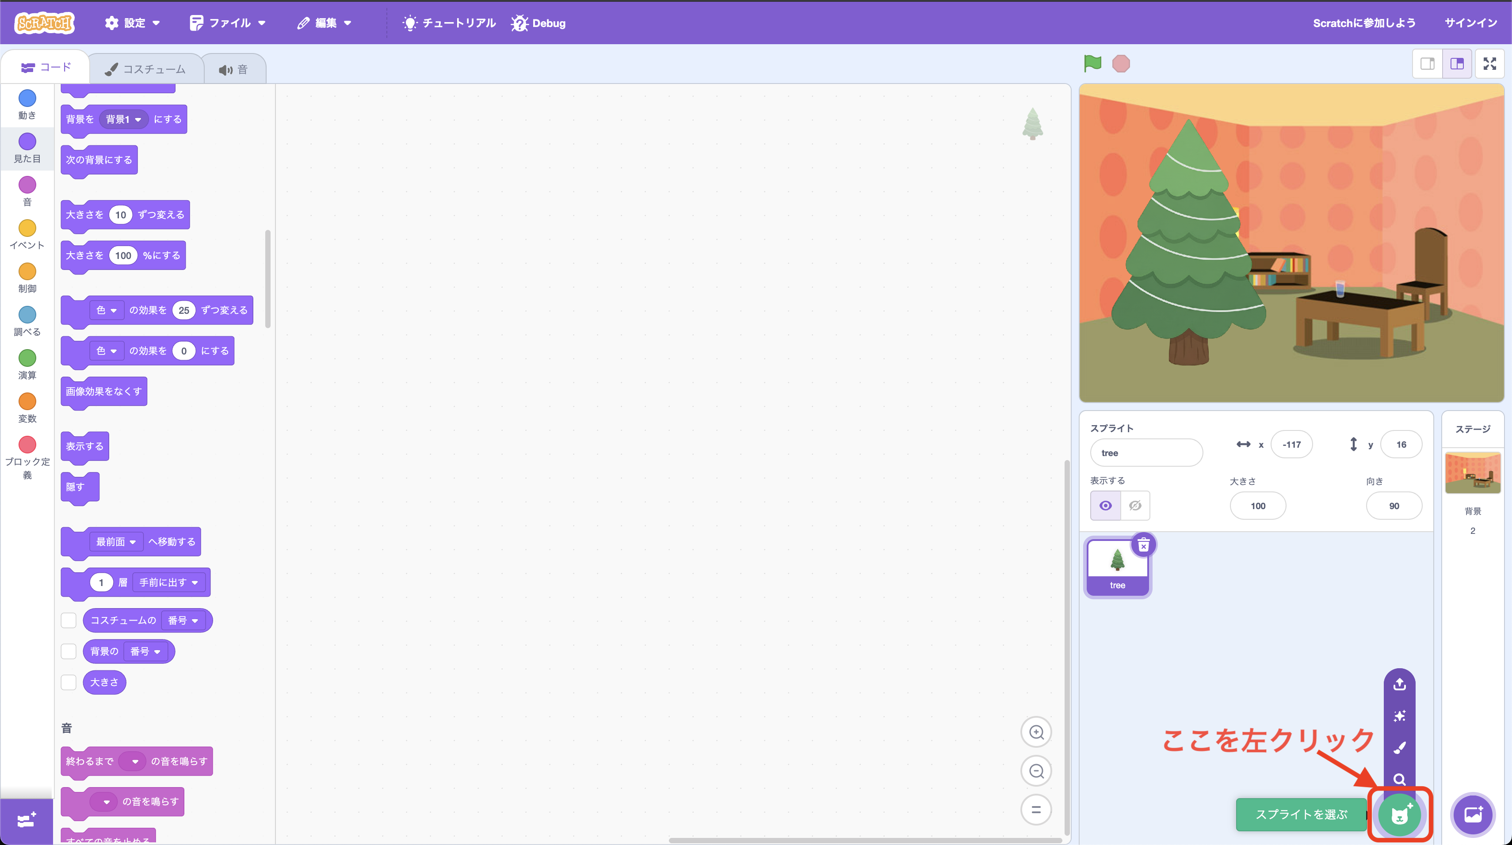1512x845 pixels.
Task: Check the 大きさ reporter block checkbox
Action: click(x=69, y=682)
